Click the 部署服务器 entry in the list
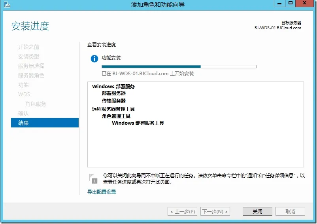The width and height of the screenshot is (317, 224). [114, 93]
